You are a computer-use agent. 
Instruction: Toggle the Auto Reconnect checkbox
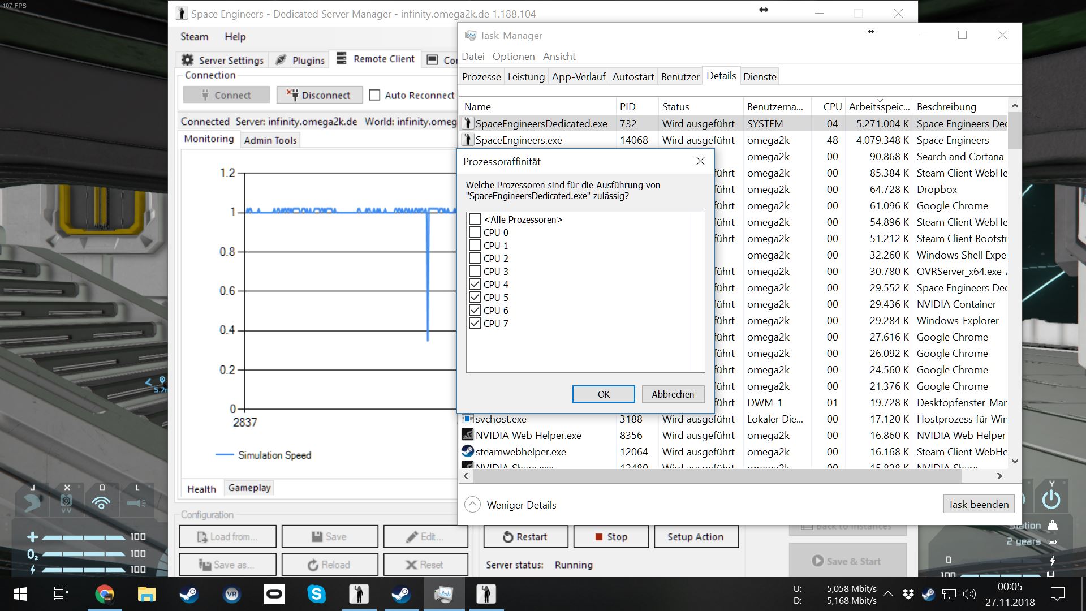pos(374,95)
